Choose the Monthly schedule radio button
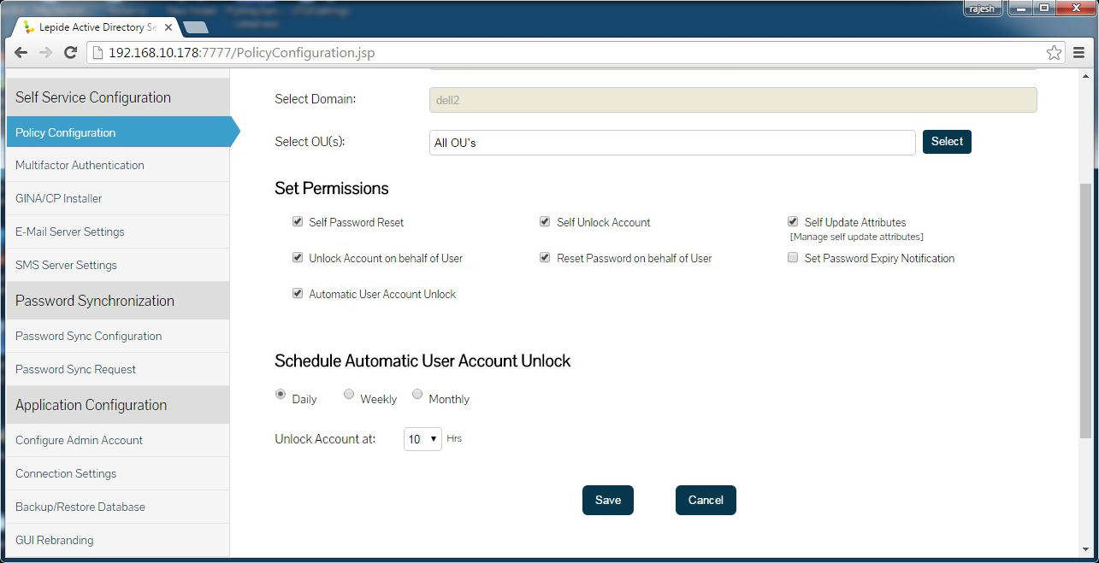This screenshot has height=563, width=1099. click(417, 395)
